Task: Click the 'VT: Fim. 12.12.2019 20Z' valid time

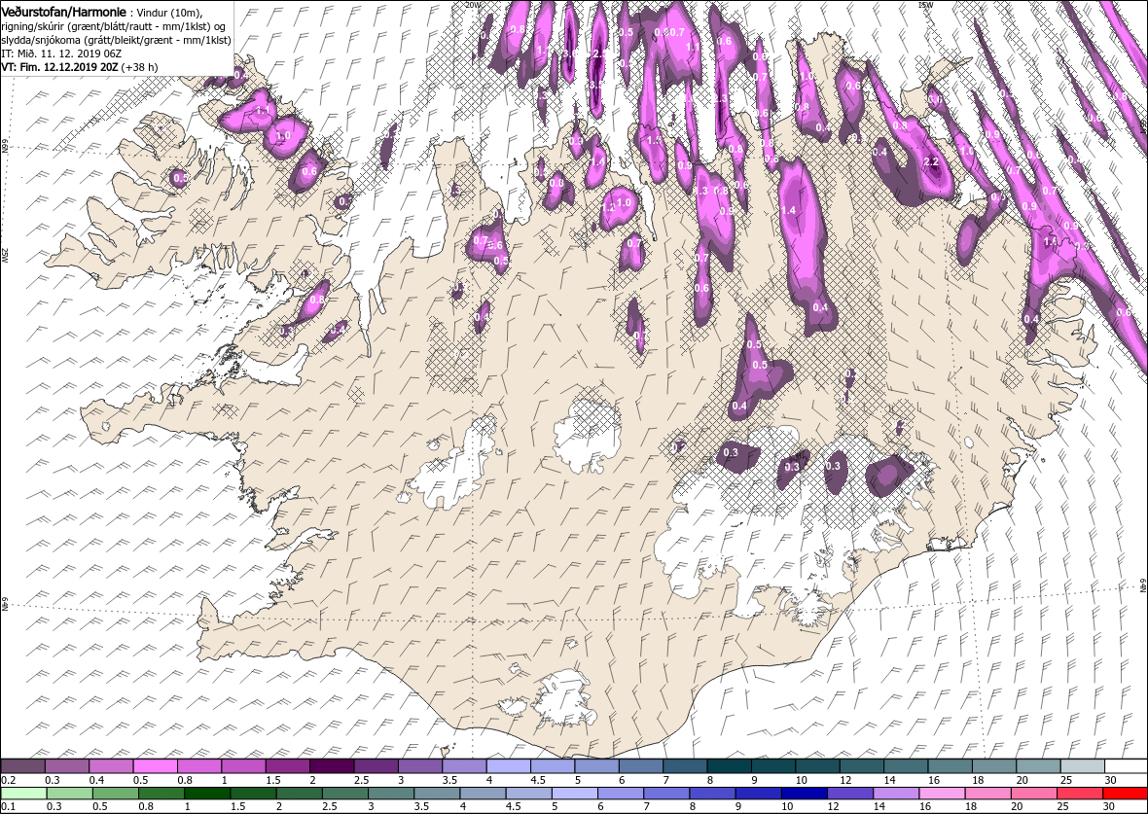Action: (59, 66)
